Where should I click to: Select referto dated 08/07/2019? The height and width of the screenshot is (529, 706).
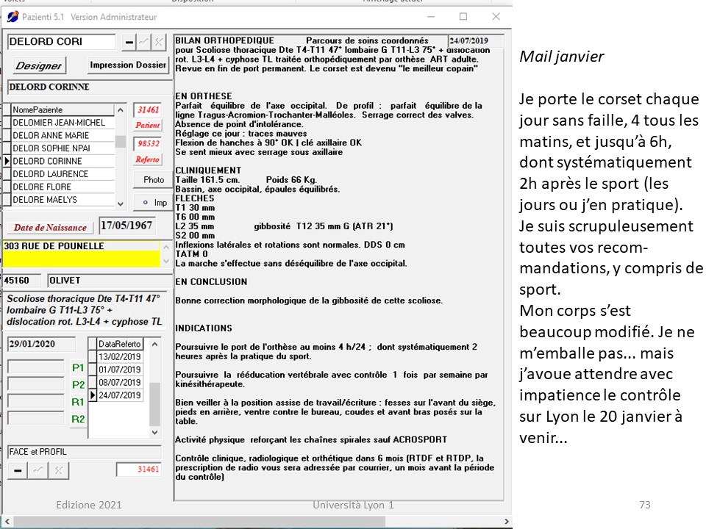pyautogui.click(x=120, y=382)
